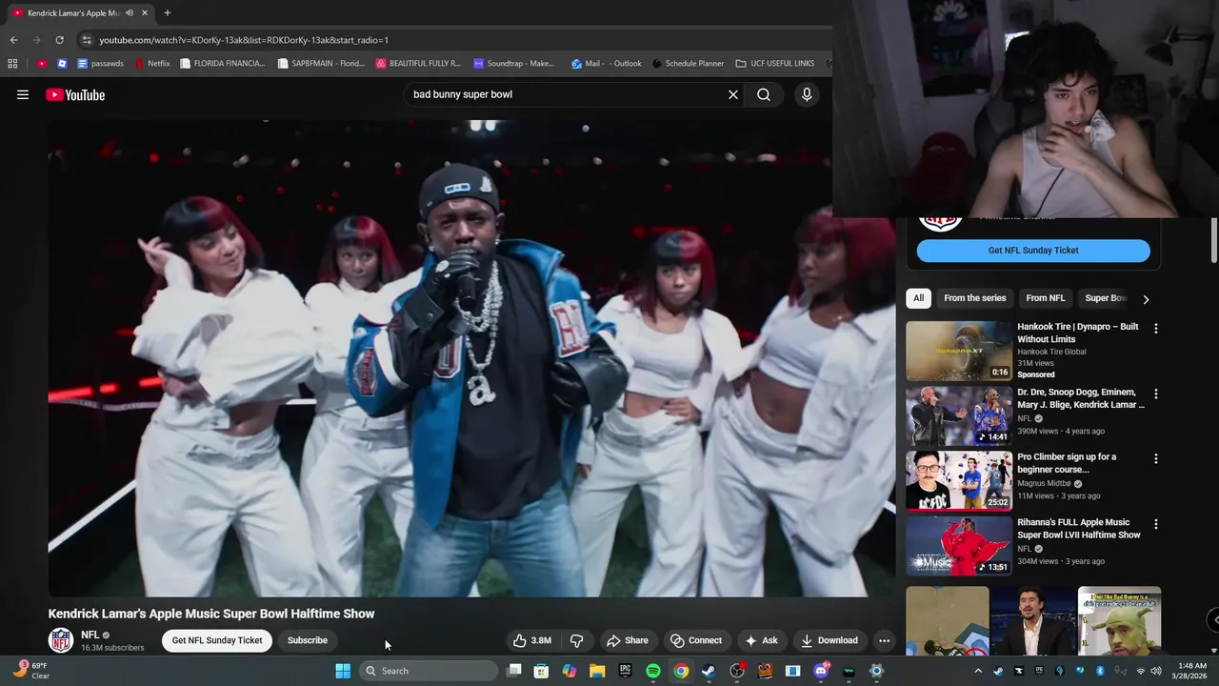Download the video
The image size is (1219, 686).
coord(829,640)
